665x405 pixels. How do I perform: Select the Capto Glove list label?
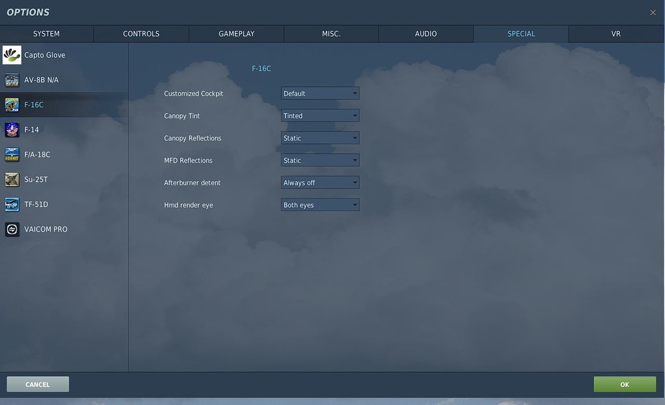point(45,55)
